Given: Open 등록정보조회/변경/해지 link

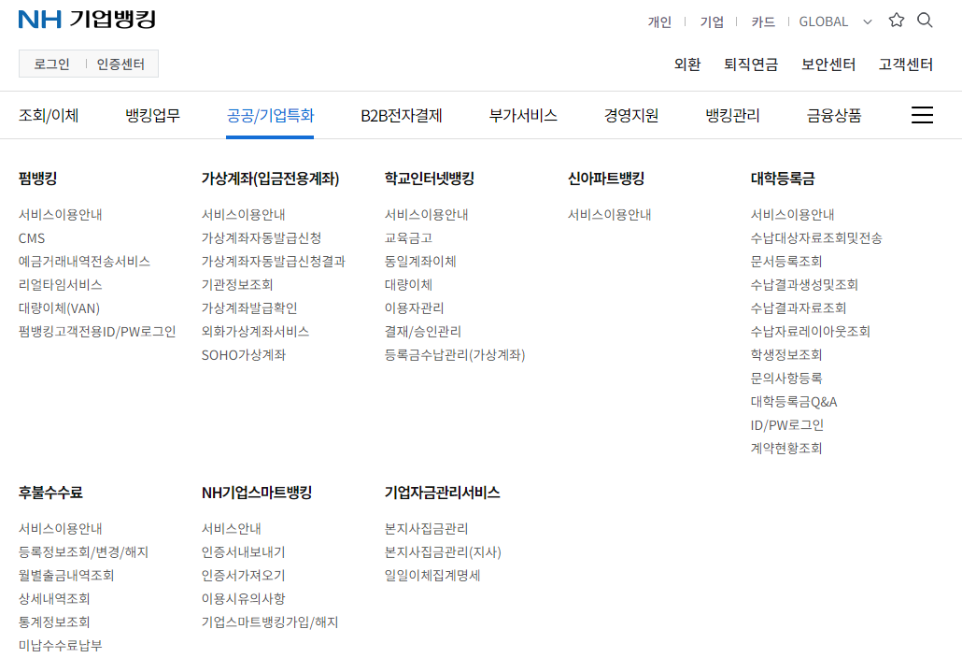Looking at the screenshot, I should click(x=83, y=552).
